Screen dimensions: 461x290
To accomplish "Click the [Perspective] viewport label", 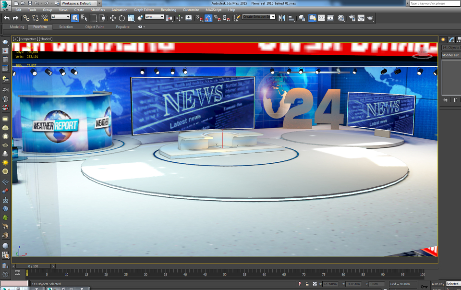I will point(28,39).
